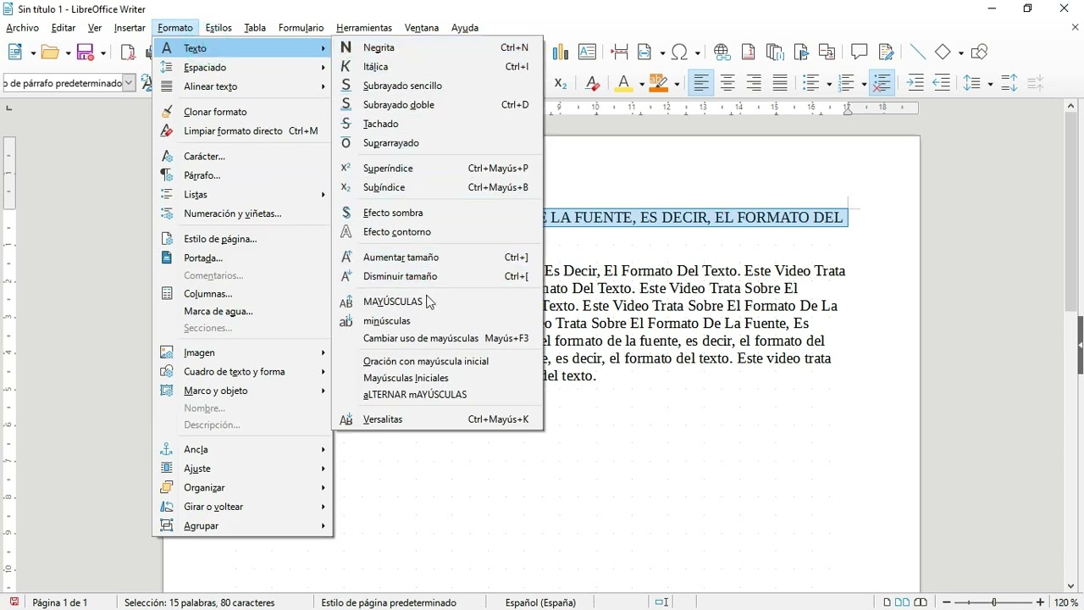Open special character Omega icon
This screenshot has height=610, width=1084.
point(680,53)
